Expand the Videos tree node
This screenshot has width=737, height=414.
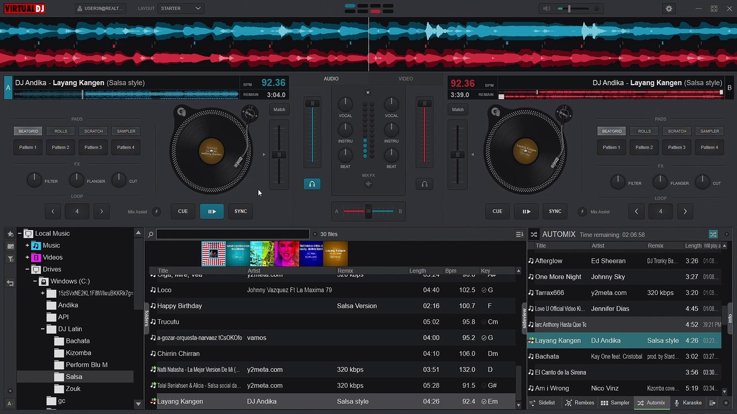(27, 258)
